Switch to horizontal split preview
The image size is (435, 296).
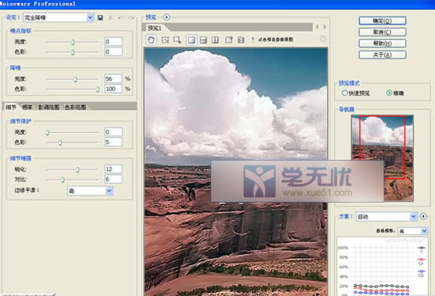[203, 40]
